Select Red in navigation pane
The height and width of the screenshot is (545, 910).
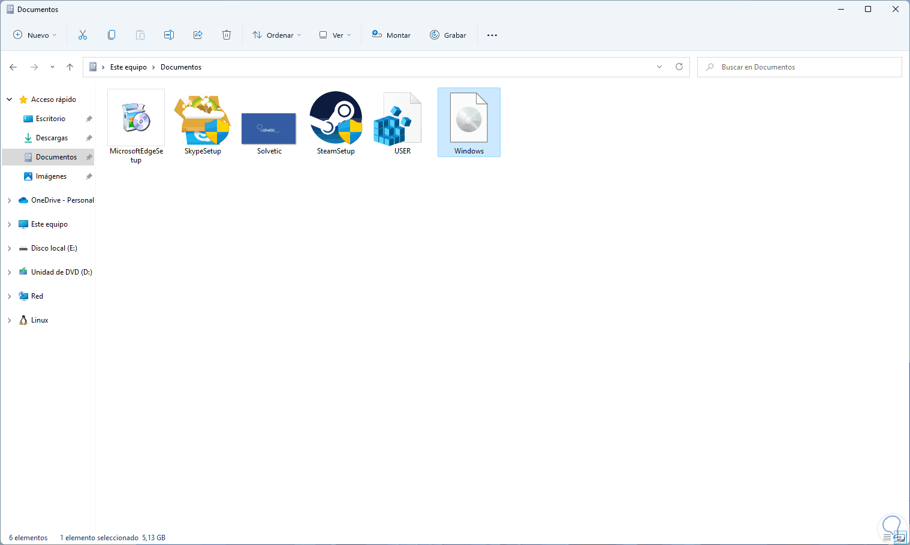coord(37,296)
